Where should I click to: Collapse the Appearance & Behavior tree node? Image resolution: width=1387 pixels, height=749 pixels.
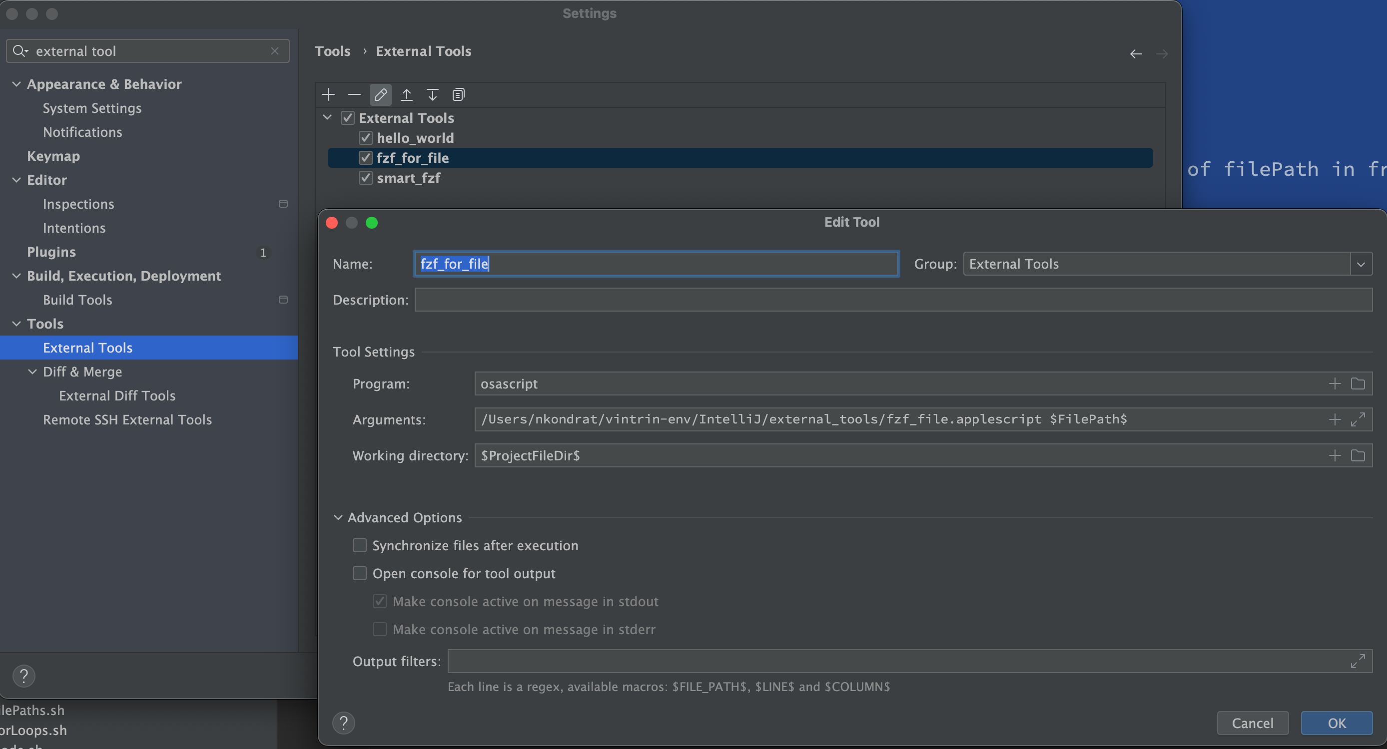[x=16, y=84]
